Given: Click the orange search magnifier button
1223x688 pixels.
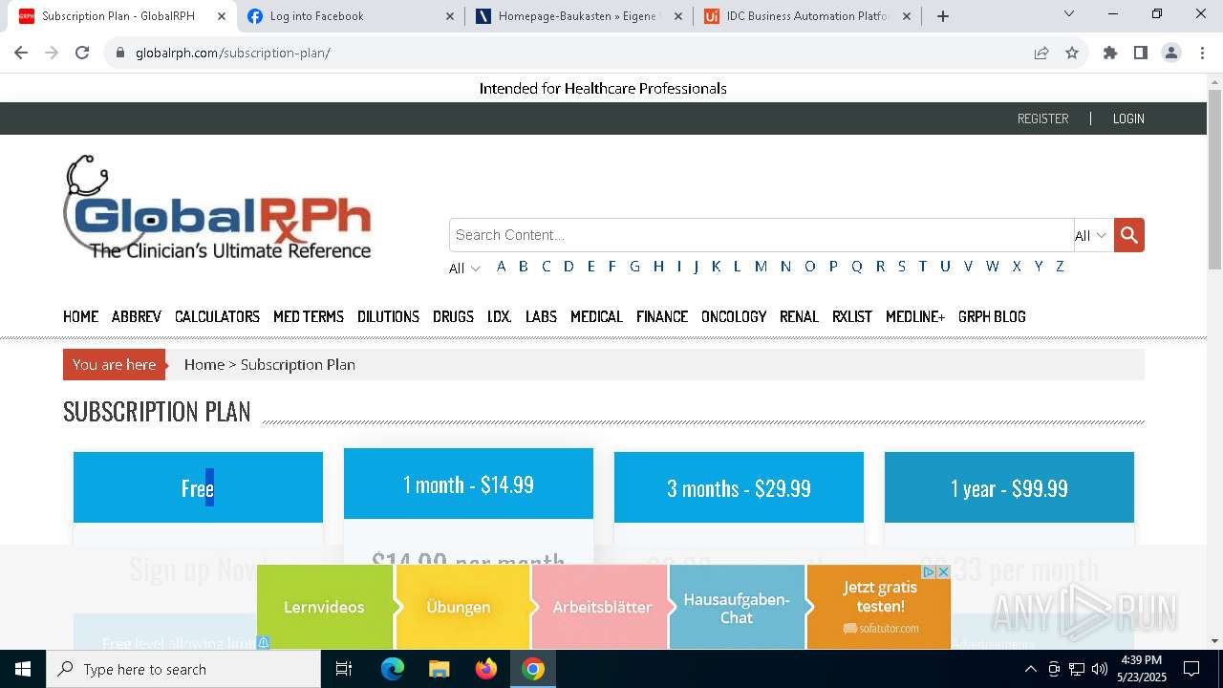Looking at the screenshot, I should (1128, 235).
